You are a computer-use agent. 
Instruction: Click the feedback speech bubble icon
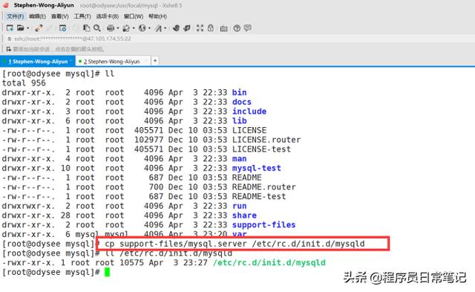click(247, 28)
